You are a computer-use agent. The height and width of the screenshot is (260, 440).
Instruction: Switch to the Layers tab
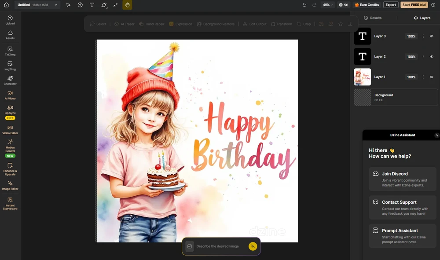click(x=422, y=18)
